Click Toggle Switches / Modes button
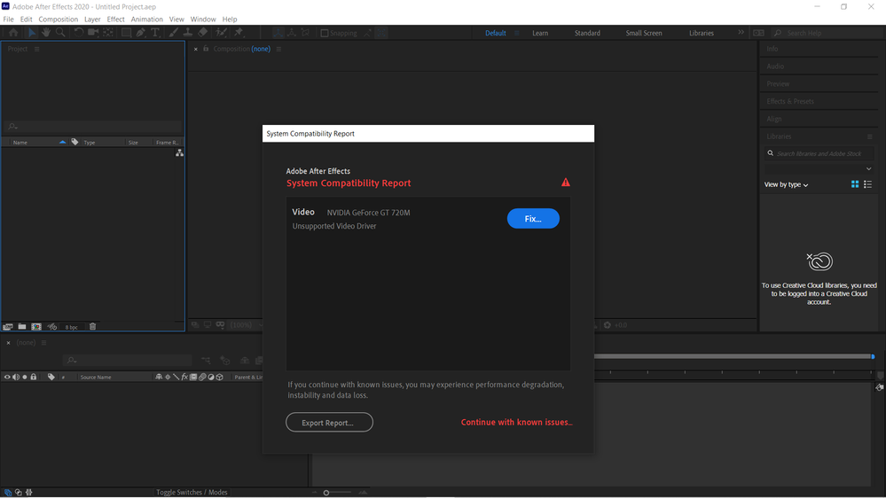 pos(192,493)
